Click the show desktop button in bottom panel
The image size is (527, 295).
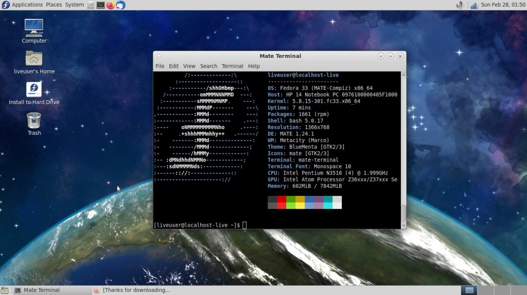click(6, 290)
